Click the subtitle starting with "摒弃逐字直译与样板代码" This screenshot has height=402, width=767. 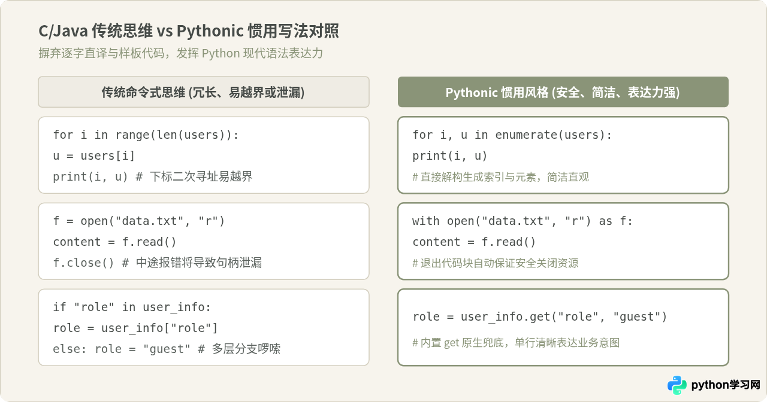181,53
